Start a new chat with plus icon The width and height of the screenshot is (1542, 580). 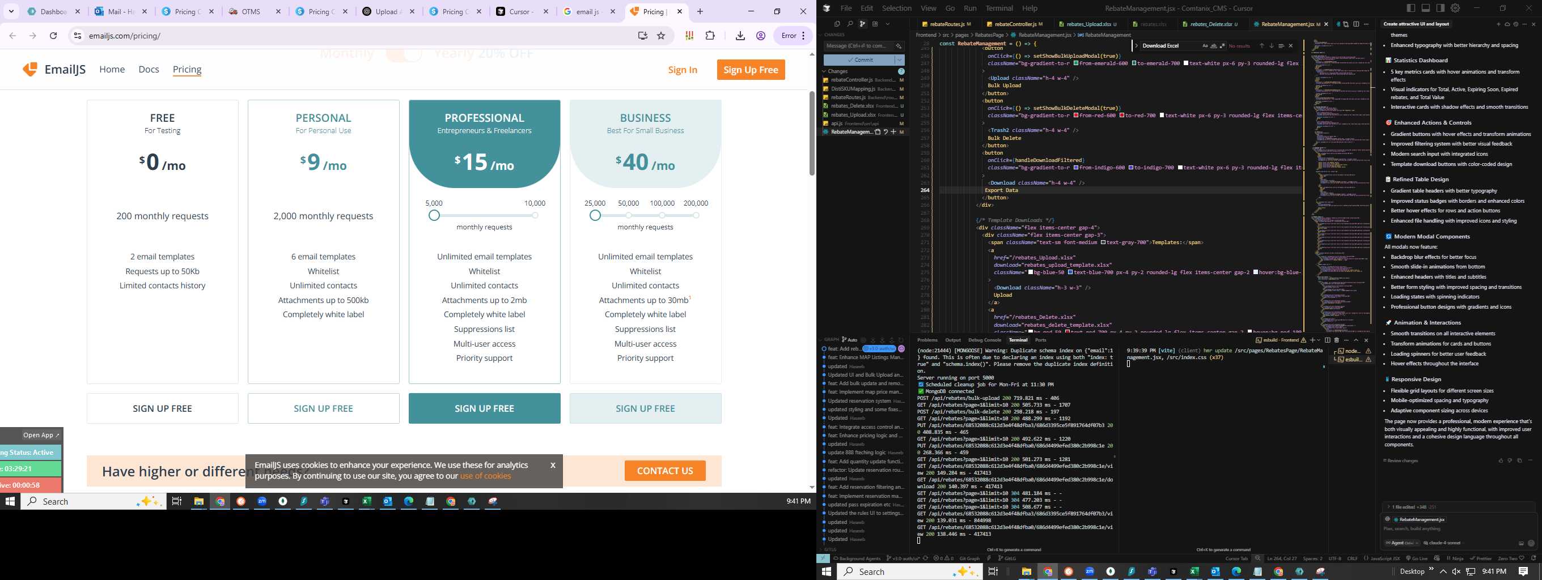click(x=1499, y=24)
